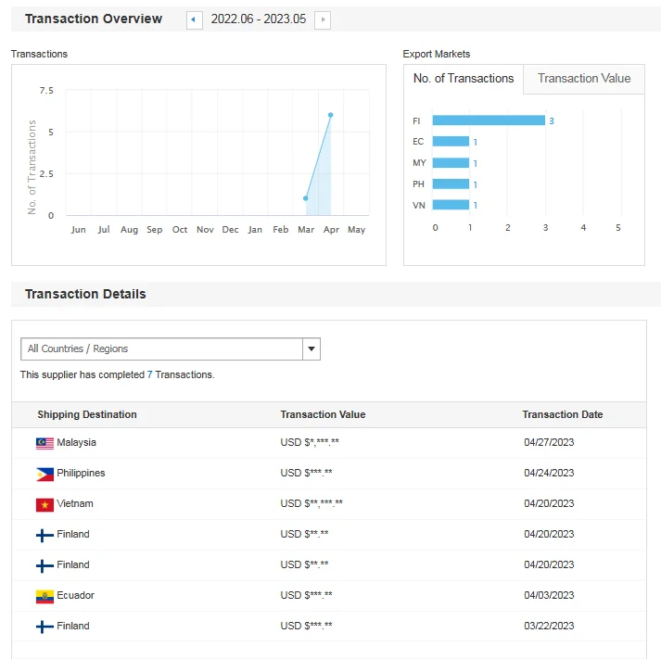Click the Malaysia flag icon
Screen dimensions: 661x659
coord(44,443)
